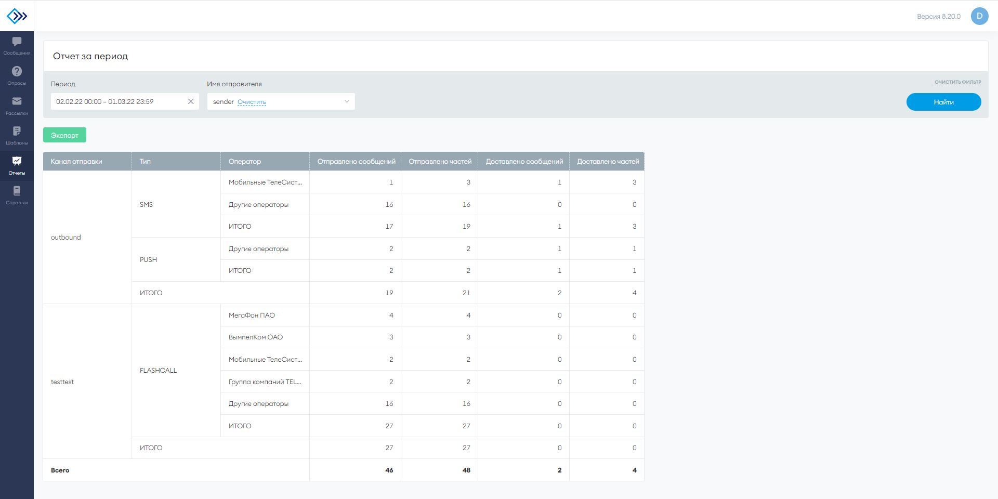Open the Шаблоны templates icon

pyautogui.click(x=17, y=130)
